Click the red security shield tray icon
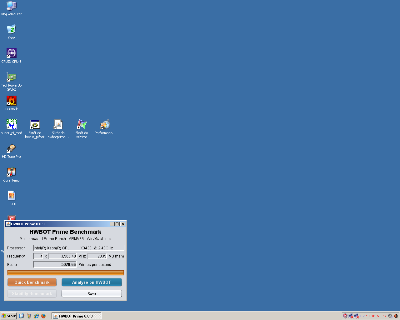Screen dimensions: 400x320 click(x=345, y=316)
